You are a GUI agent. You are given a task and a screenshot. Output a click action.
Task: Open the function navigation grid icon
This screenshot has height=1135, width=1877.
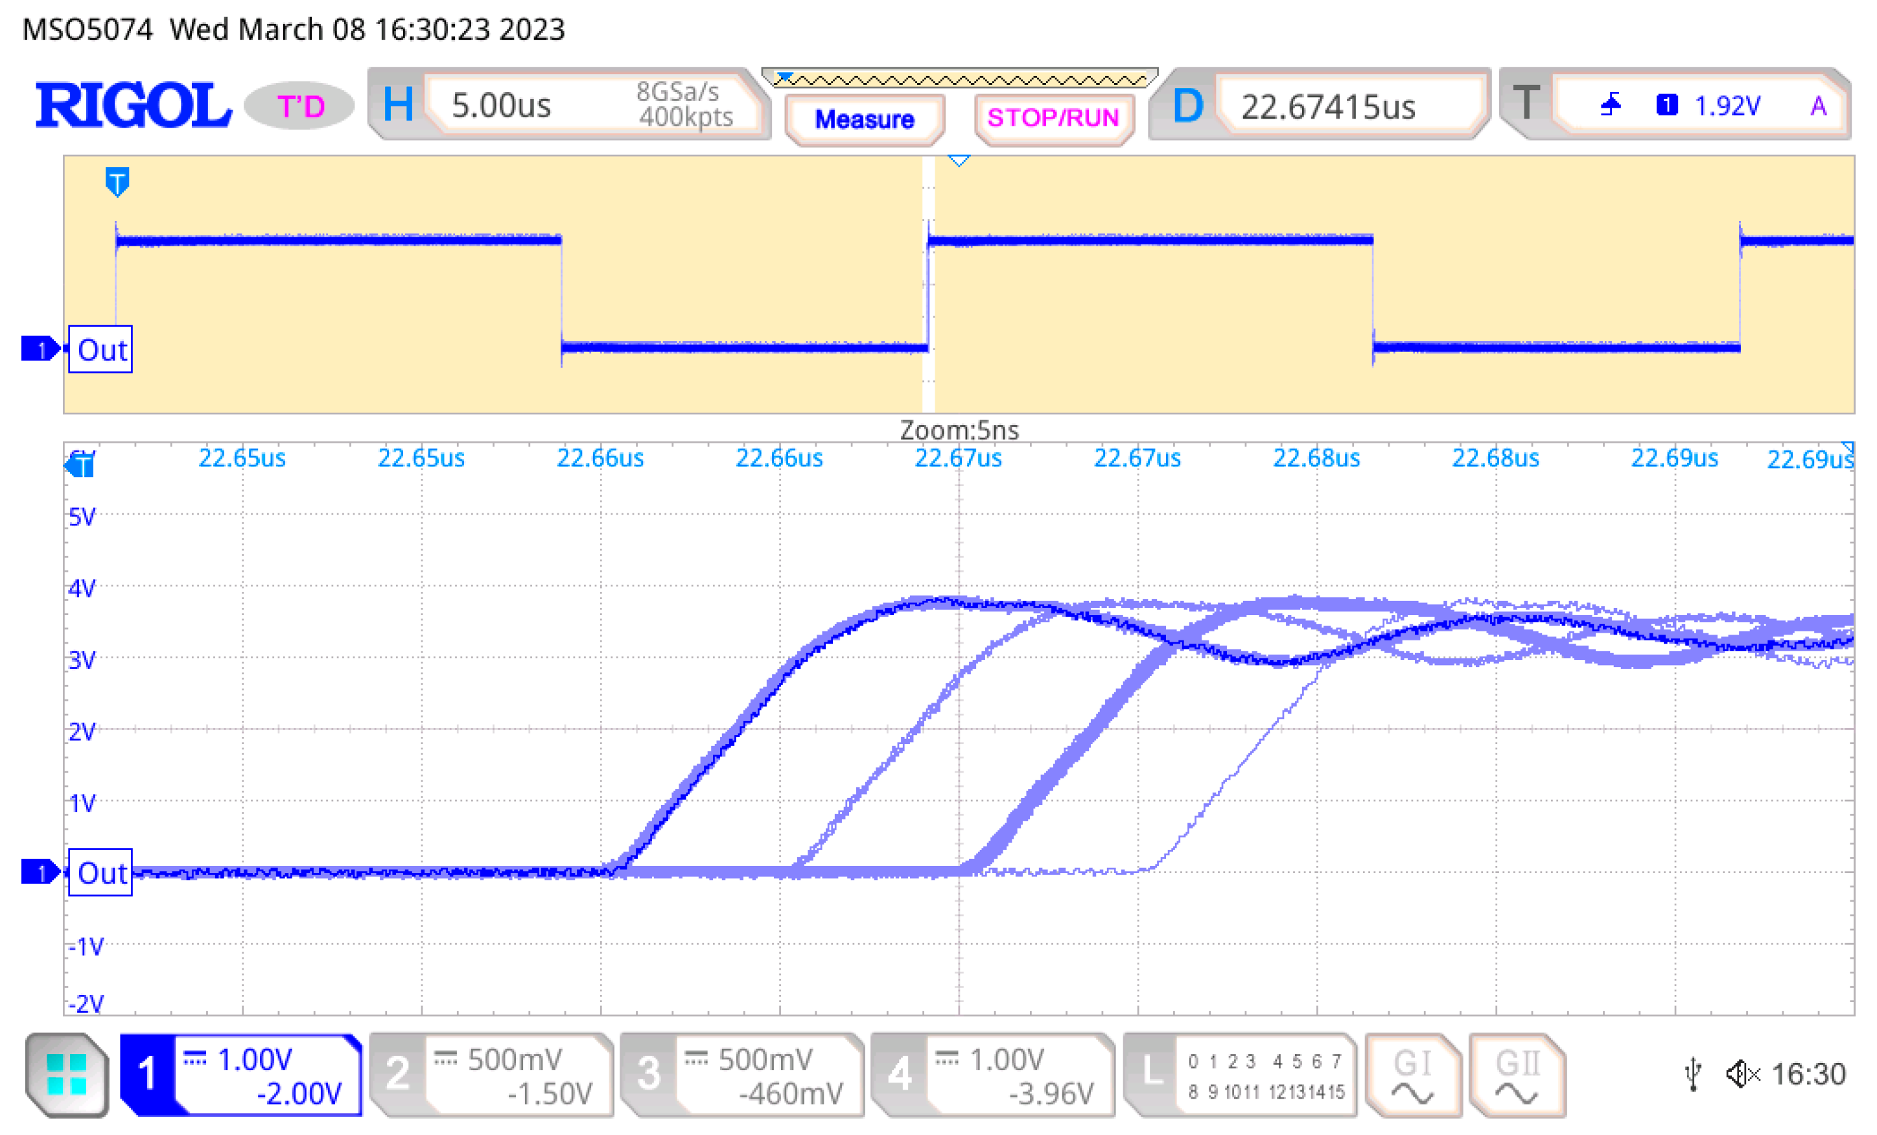[x=66, y=1074]
